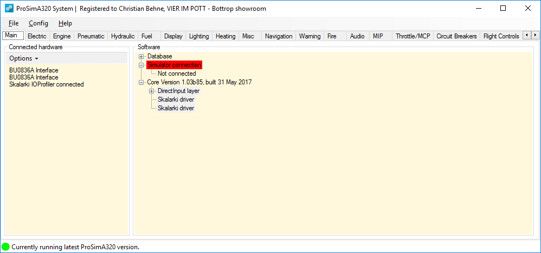
Task: Collapse the Simulator connection node
Action: [141, 65]
